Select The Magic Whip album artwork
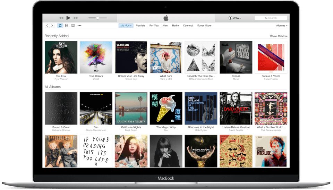This screenshot has width=333, height=190. point(166,108)
